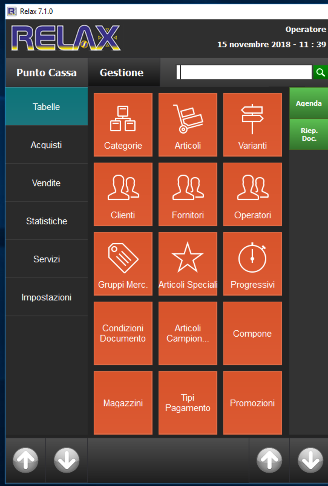Image resolution: width=328 pixels, height=486 pixels.
Task: Click the left sidebar down arrow
Action: 67,460
